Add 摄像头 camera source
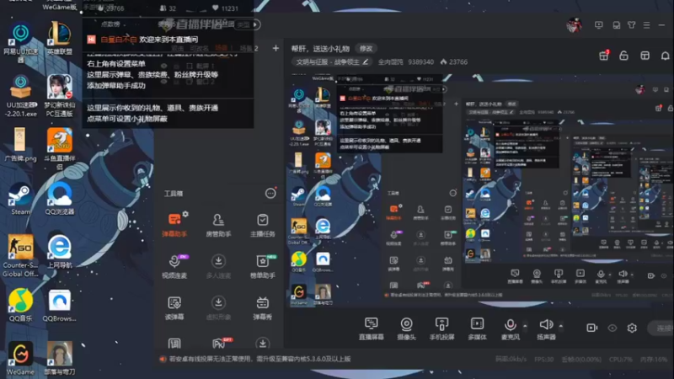Viewport: 674px width, 379px height. coord(406,328)
